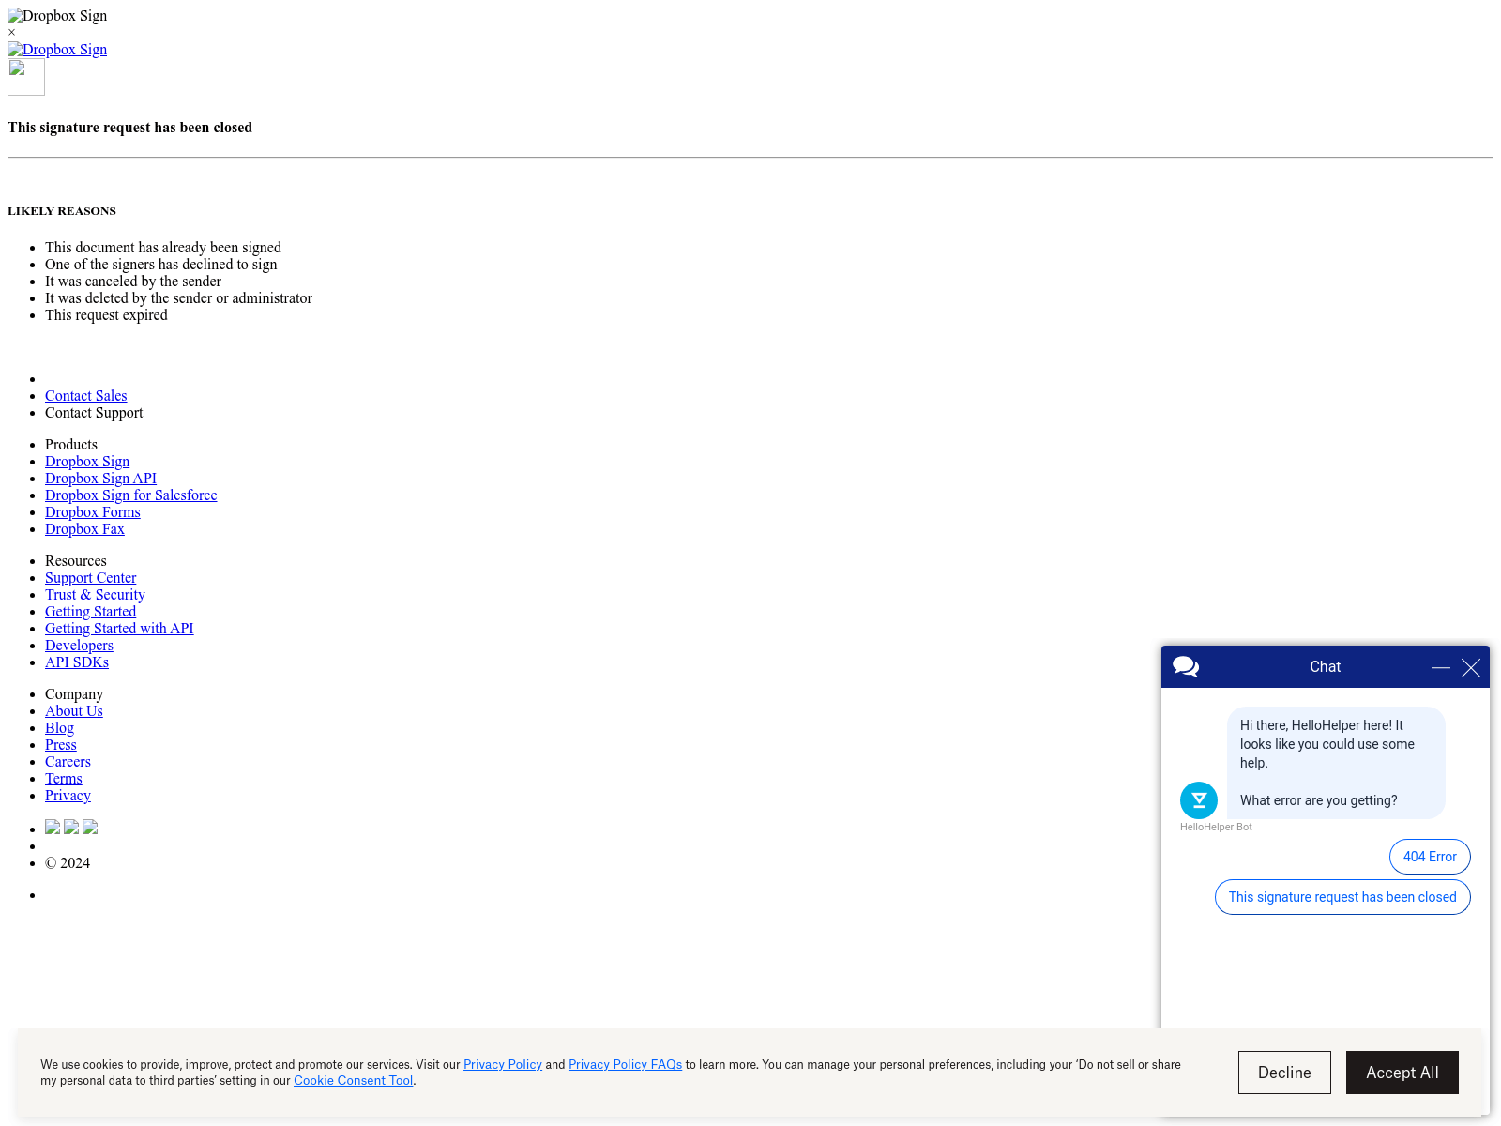Open Getting Started with API link
The image size is (1501, 1126).
[119, 629]
